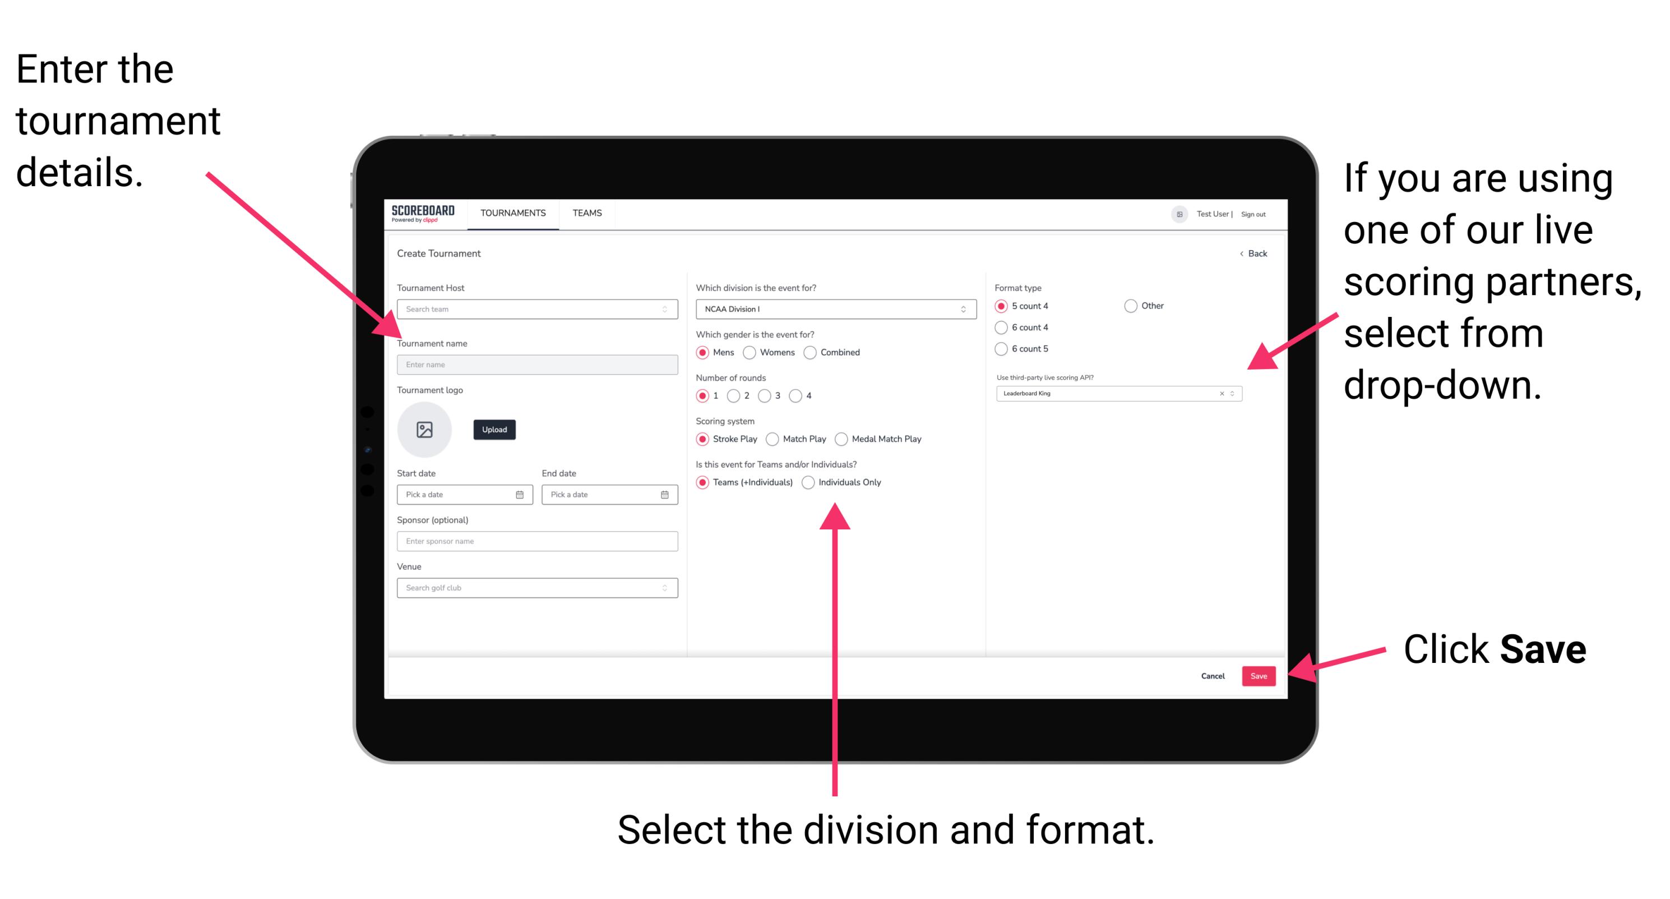Click the Sponsor optional input field
This screenshot has height=899, width=1670.
coord(536,541)
